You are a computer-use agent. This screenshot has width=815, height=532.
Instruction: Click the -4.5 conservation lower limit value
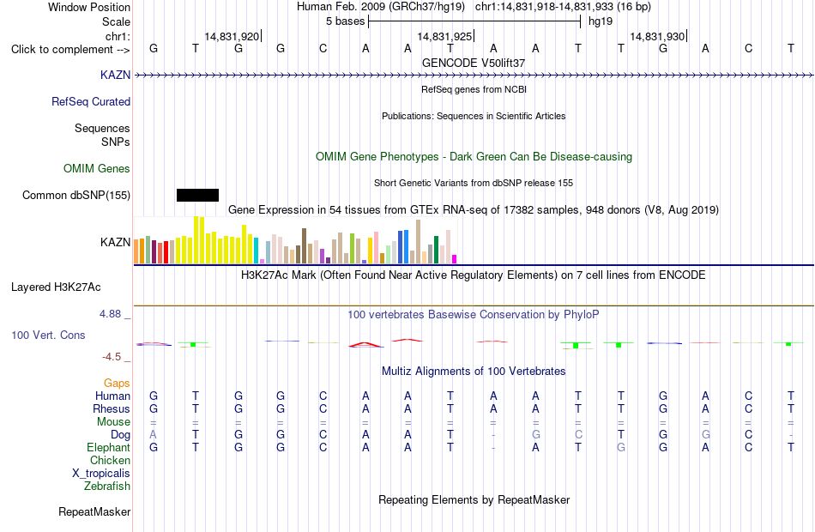tap(112, 357)
